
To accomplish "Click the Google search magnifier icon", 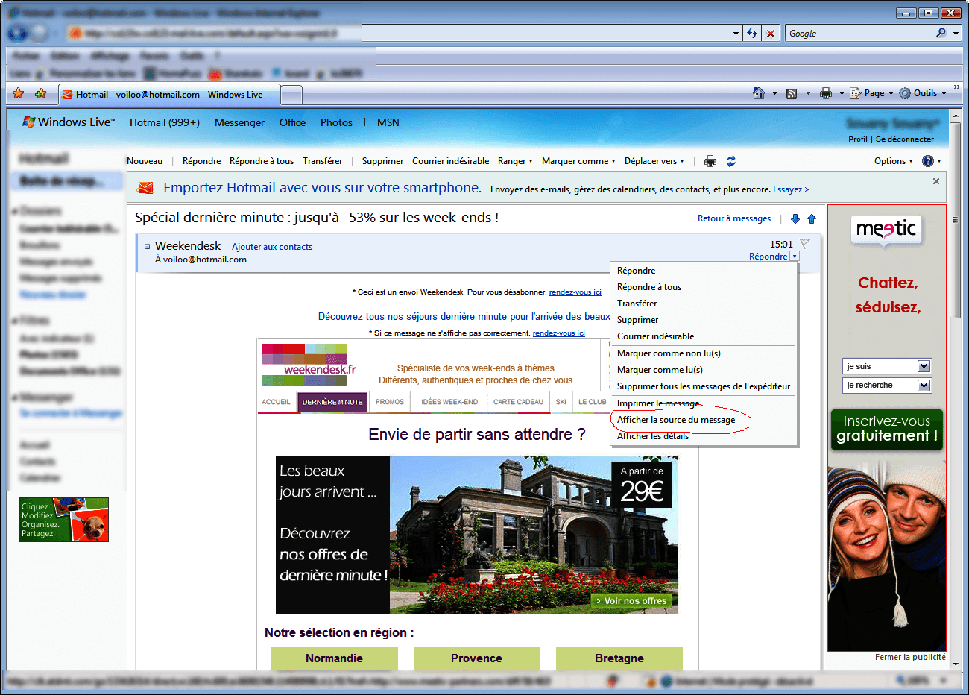I will pyautogui.click(x=941, y=33).
